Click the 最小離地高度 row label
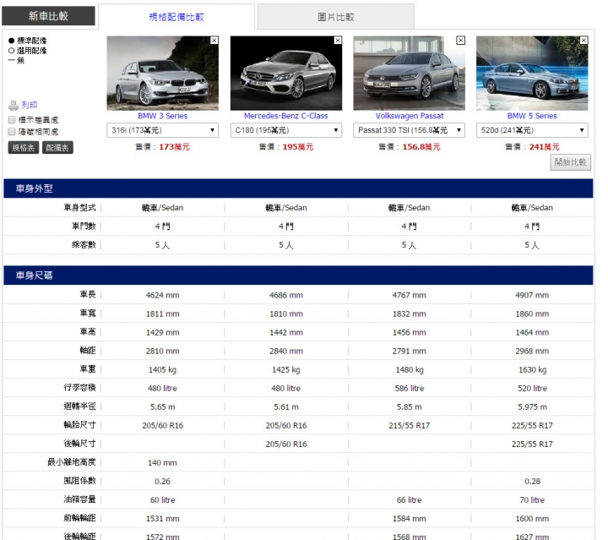This screenshot has width=608, height=540. coord(72,462)
